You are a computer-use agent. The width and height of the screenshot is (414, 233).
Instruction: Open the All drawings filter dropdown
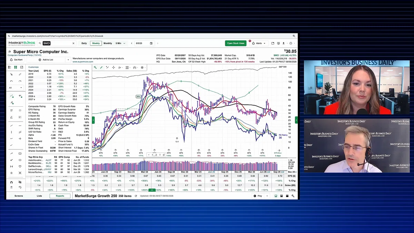point(16,88)
